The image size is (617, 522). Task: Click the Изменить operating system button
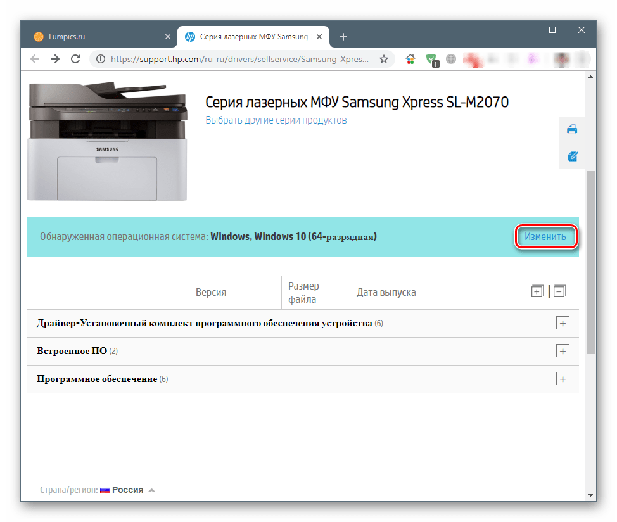coord(545,237)
